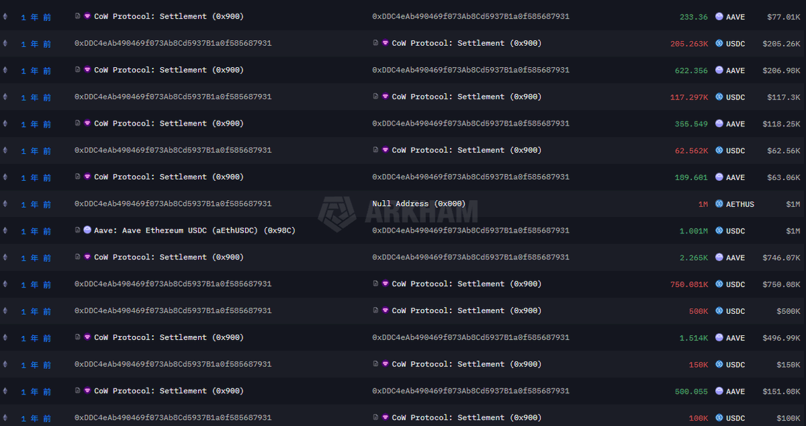Screen dimensions: 806x426
Task: Click the Aave logo next to Aave Ethereum USDC sender
Action: coord(87,230)
